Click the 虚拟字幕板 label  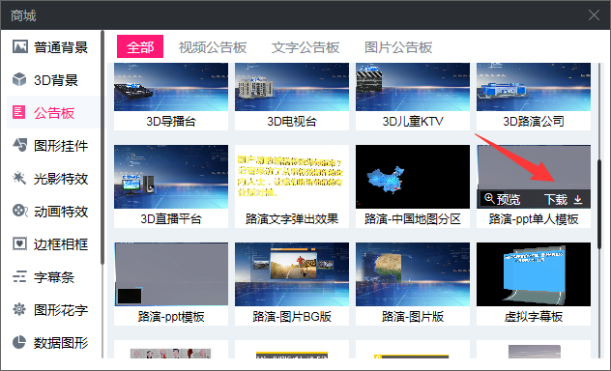click(x=534, y=317)
